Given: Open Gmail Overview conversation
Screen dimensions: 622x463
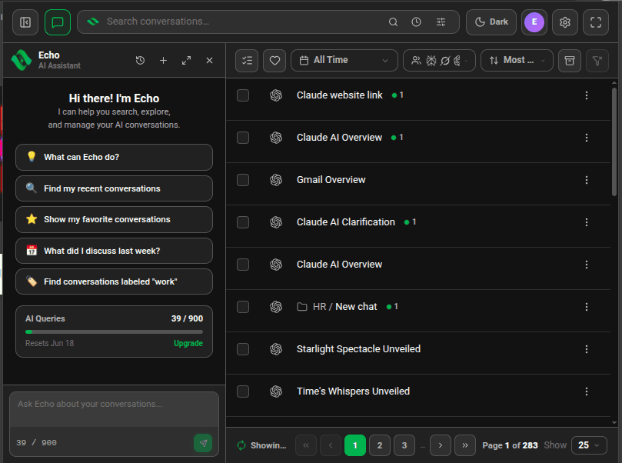Looking at the screenshot, I should (331, 180).
